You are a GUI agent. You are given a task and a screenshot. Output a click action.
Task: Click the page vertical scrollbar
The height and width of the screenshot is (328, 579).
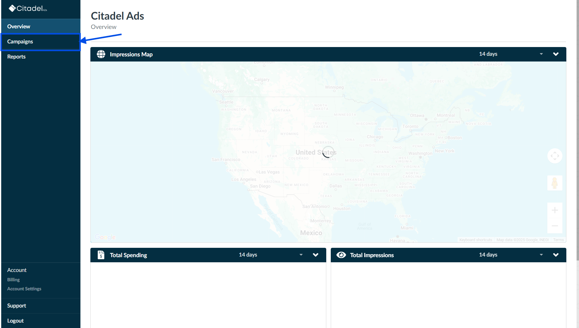[x=577, y=130]
